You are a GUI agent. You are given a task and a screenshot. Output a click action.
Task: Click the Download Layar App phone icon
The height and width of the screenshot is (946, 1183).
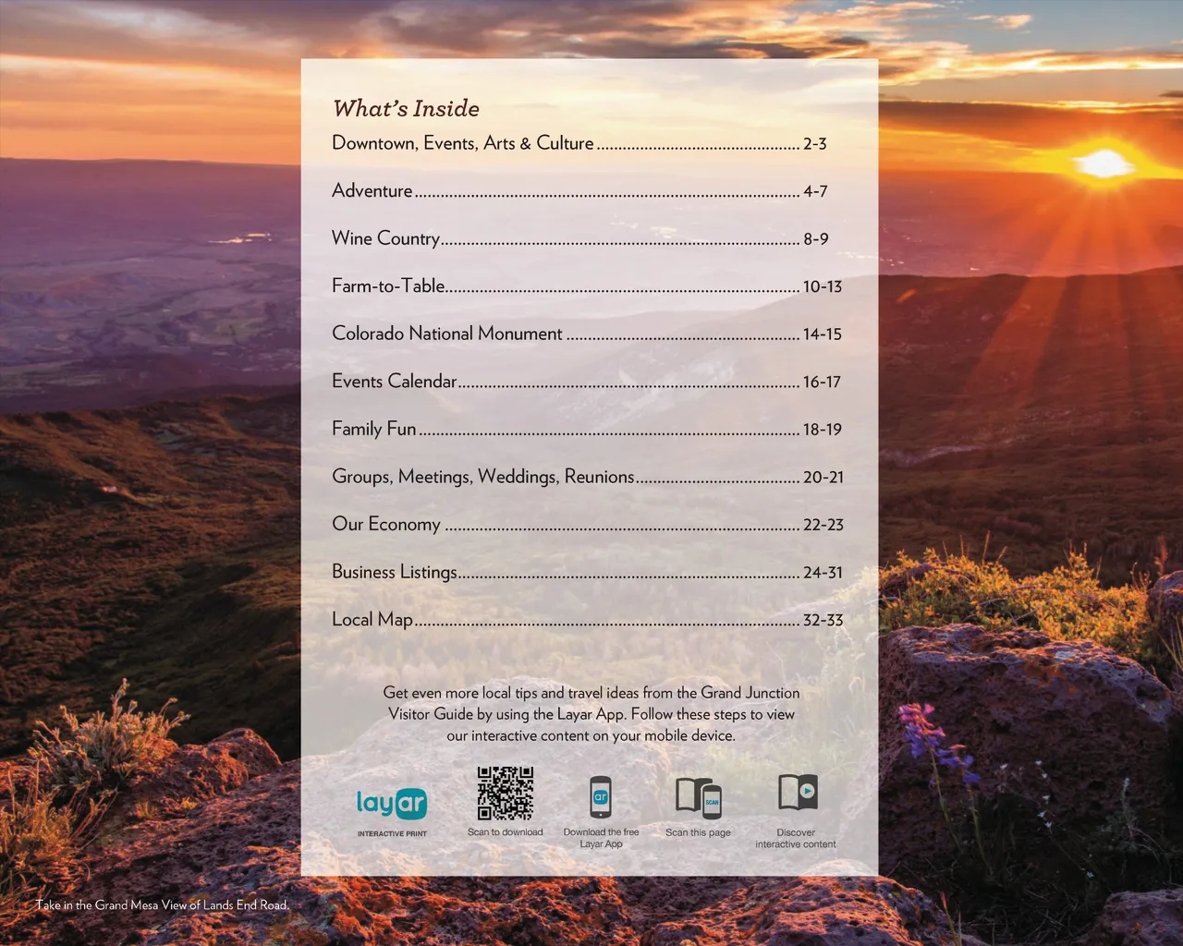[601, 796]
